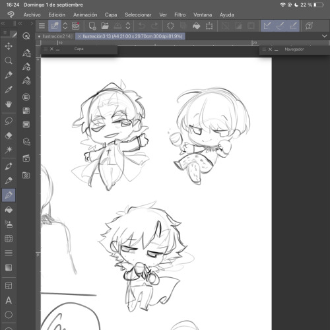330x330 pixels.
Task: Open Clip Studio Assets spiral icon
Action: click(x=75, y=26)
